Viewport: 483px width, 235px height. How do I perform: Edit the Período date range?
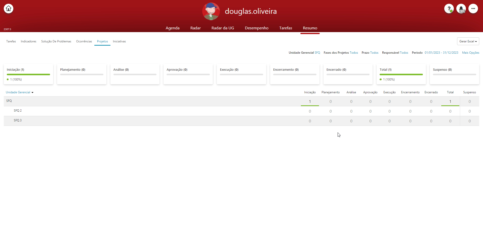point(441,53)
